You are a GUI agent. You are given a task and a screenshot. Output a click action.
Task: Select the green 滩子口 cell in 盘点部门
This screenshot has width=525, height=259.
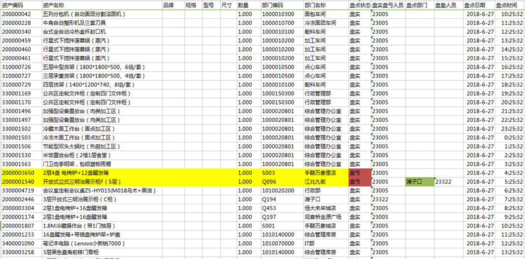[419, 181]
